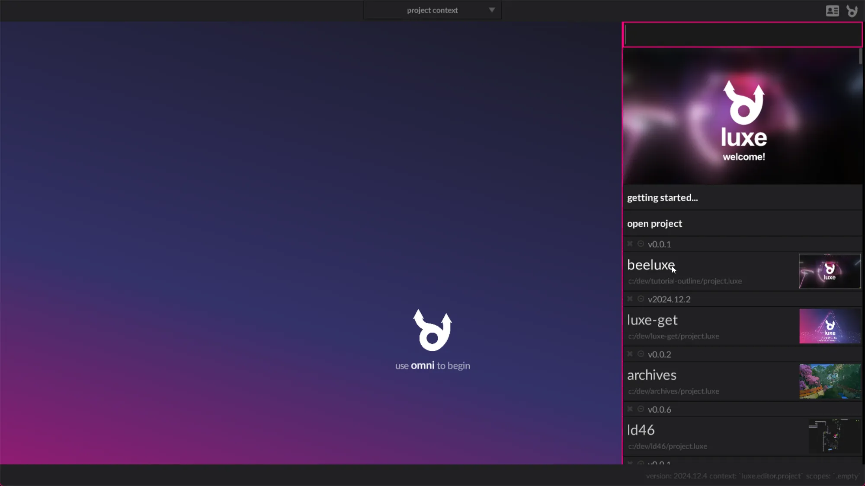The image size is (865, 486).
Task: Click X icon beside v2024.12.2
Action: [630, 299]
